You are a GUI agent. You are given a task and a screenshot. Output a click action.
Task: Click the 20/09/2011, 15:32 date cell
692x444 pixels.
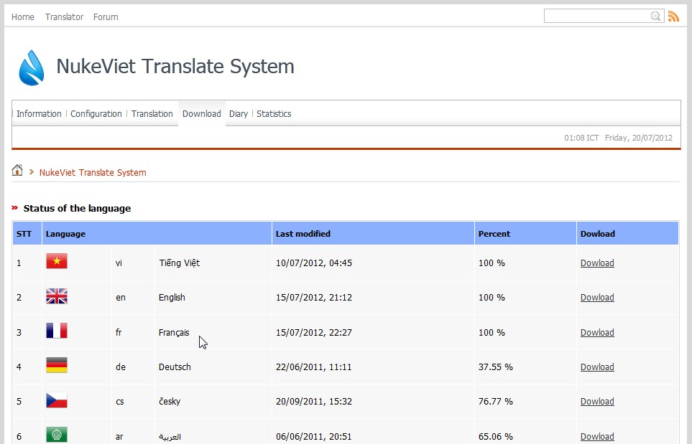click(x=314, y=401)
